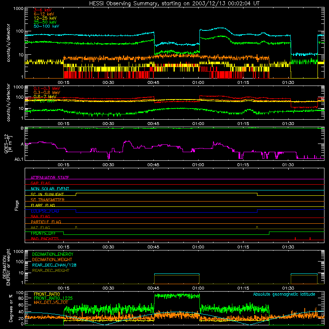Click the GOES-12 axis label
The width and height of the screenshot is (329, 329).
(8, 144)
